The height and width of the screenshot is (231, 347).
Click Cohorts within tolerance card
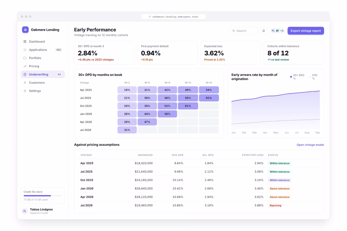[294, 53]
